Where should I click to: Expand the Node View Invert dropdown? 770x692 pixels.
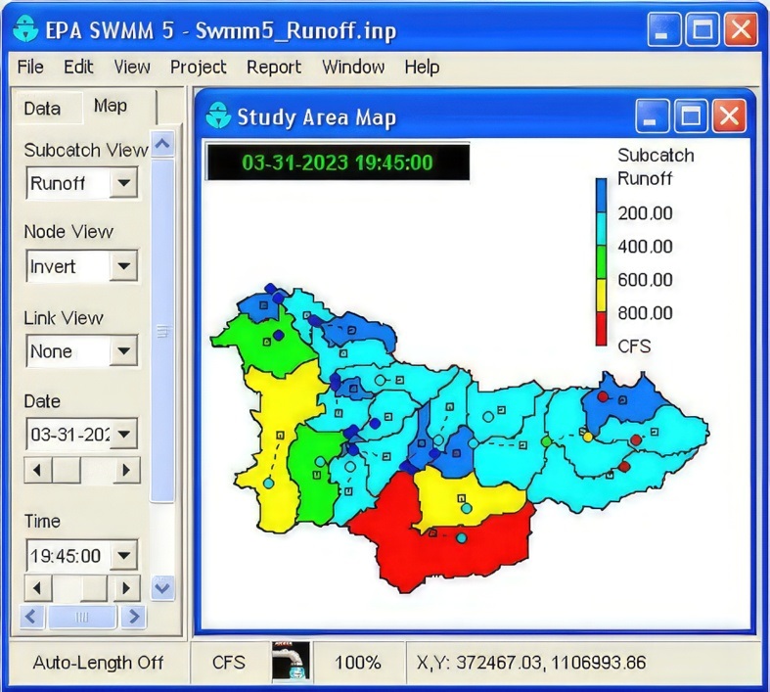point(123,266)
